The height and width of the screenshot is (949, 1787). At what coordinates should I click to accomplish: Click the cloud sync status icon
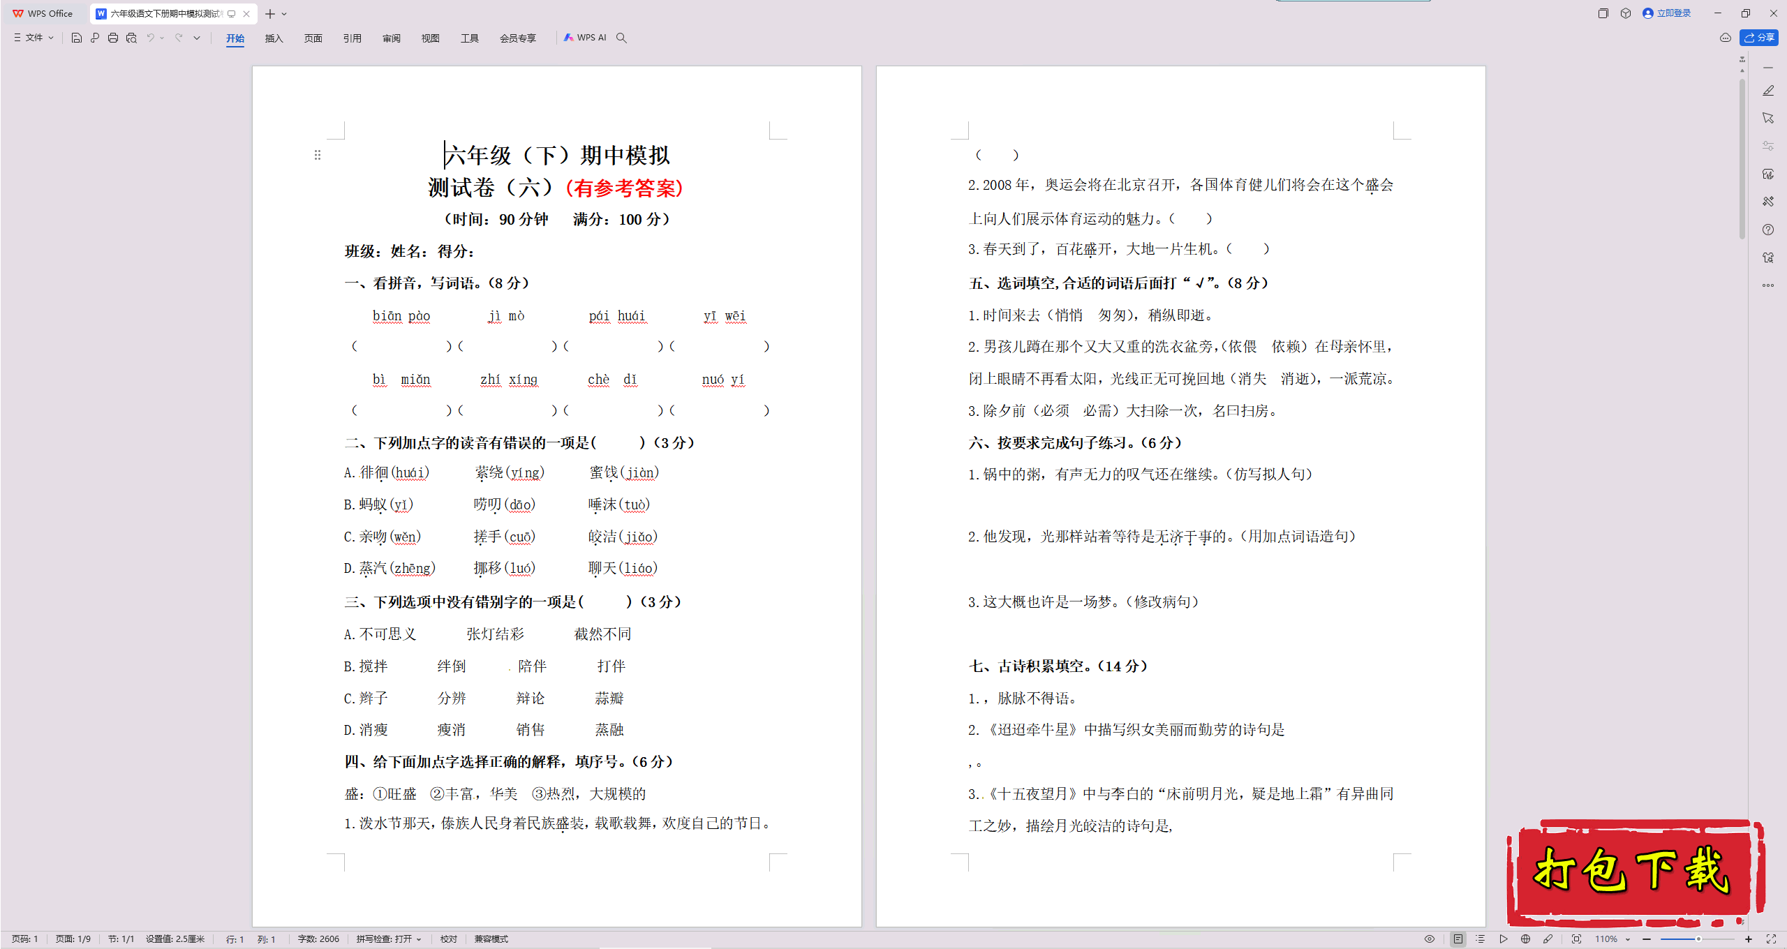coord(1725,38)
